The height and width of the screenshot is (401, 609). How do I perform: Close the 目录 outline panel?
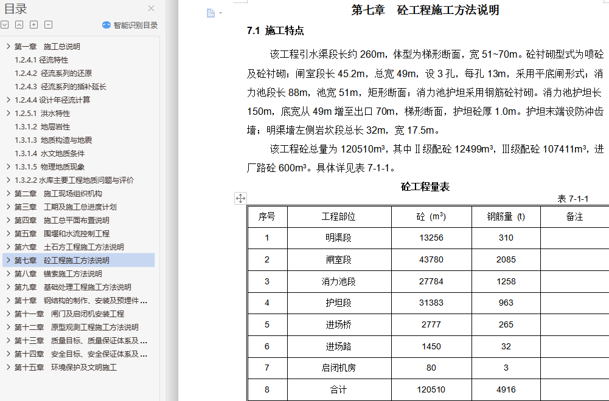tap(151, 8)
